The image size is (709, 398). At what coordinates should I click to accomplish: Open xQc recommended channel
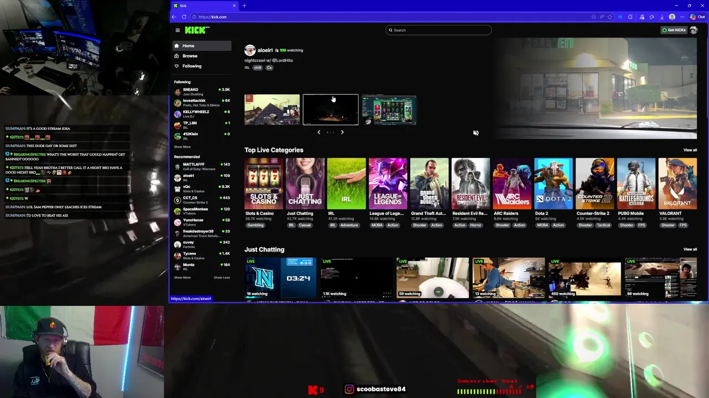[202, 189]
